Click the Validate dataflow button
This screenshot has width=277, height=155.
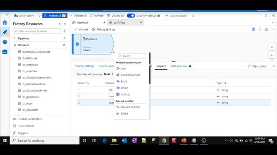pyautogui.click(x=81, y=29)
